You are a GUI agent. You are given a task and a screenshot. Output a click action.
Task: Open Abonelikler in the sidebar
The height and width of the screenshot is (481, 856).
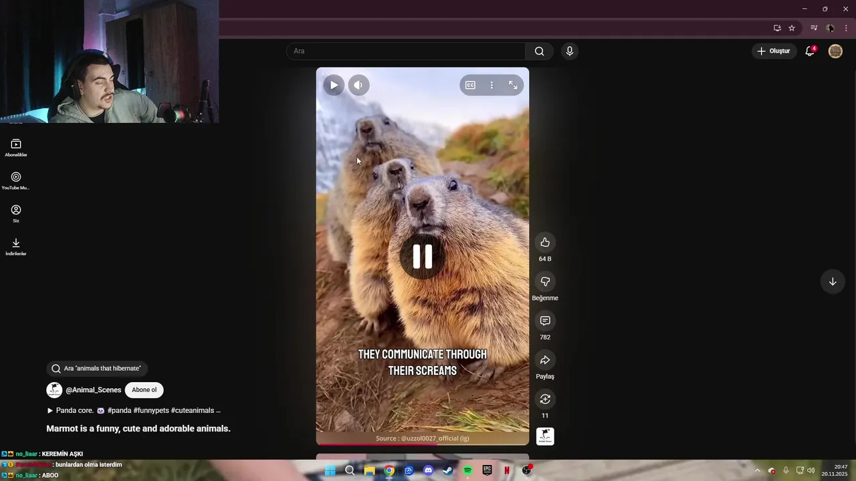(16, 148)
